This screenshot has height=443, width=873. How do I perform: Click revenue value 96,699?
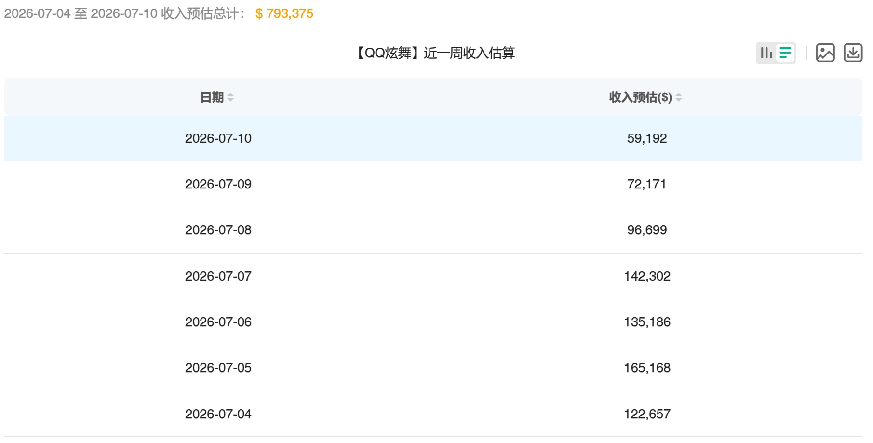pos(646,230)
